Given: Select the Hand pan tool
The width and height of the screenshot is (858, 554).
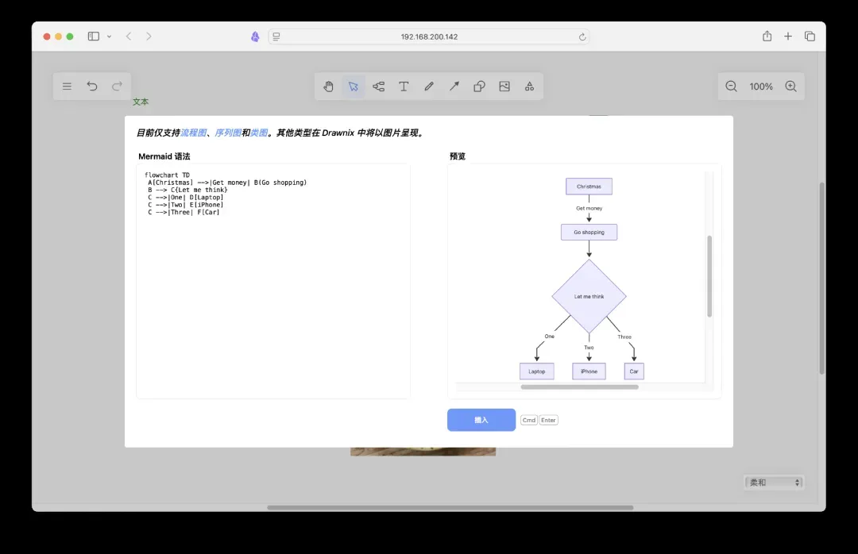Looking at the screenshot, I should pos(328,87).
